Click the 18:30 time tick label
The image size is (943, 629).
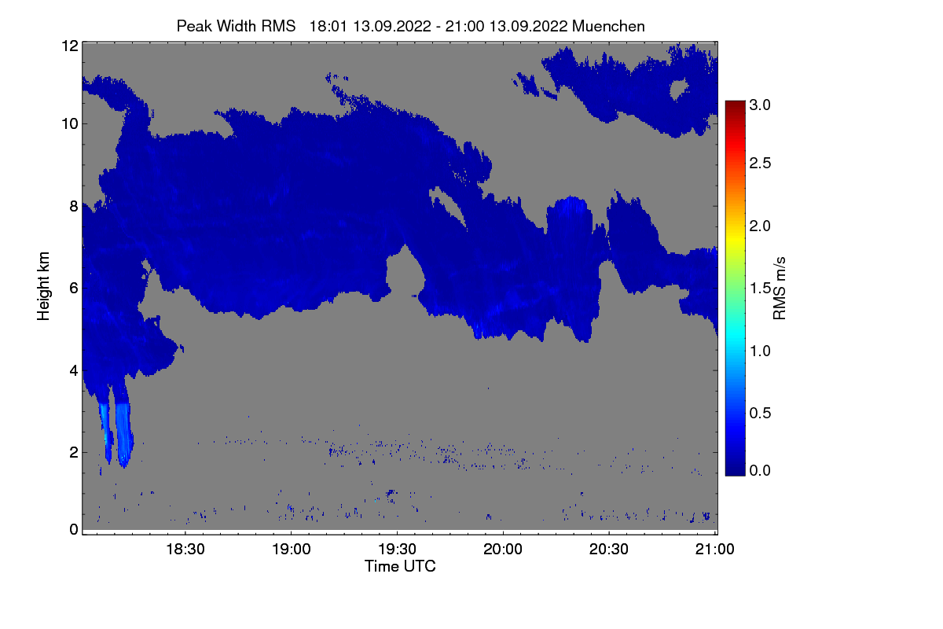click(185, 550)
